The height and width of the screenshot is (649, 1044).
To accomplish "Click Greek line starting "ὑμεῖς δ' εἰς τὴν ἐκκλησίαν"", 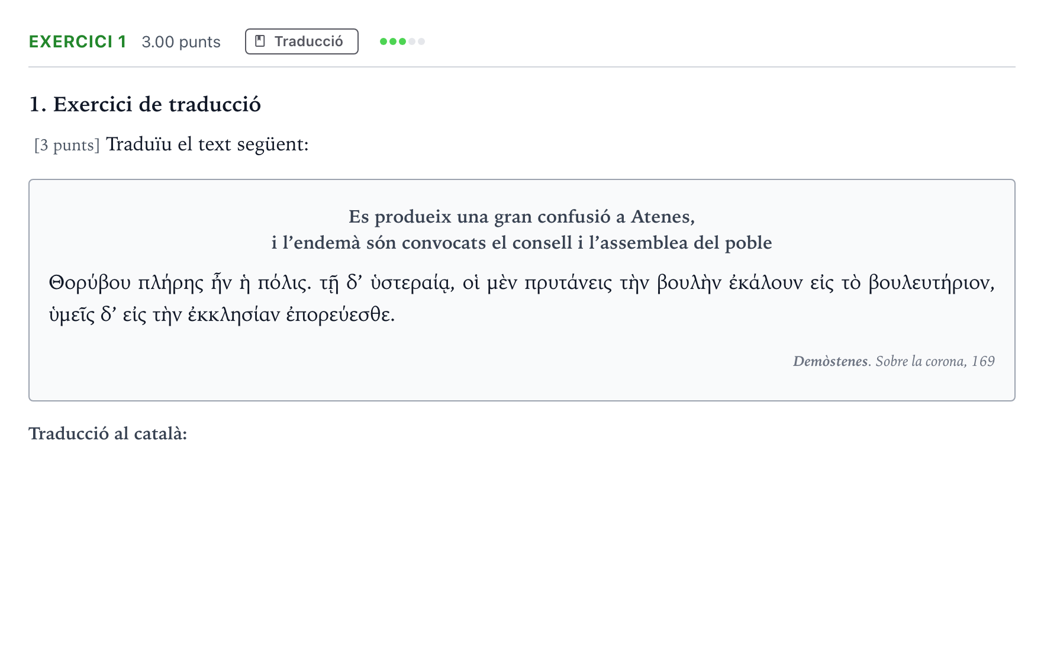I will coord(222,314).
